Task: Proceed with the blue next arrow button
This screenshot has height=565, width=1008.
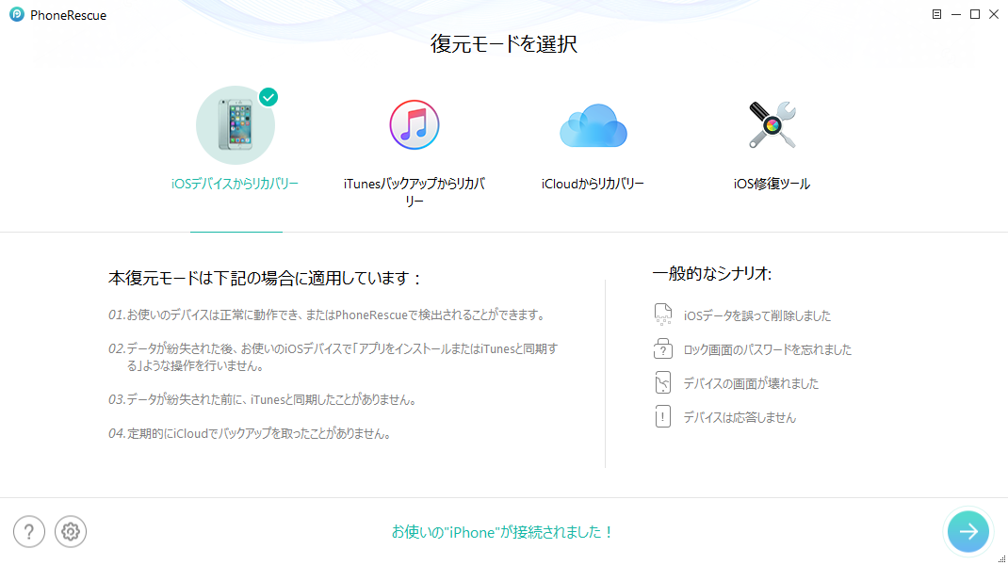Action: tap(968, 531)
